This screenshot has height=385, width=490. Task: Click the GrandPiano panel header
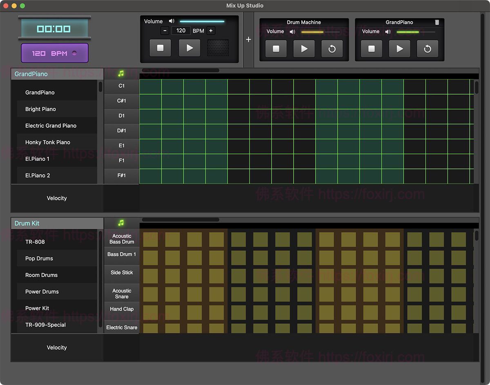click(x=57, y=74)
